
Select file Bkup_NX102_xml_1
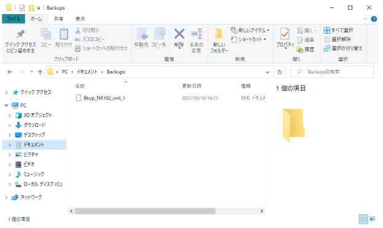pos(104,98)
